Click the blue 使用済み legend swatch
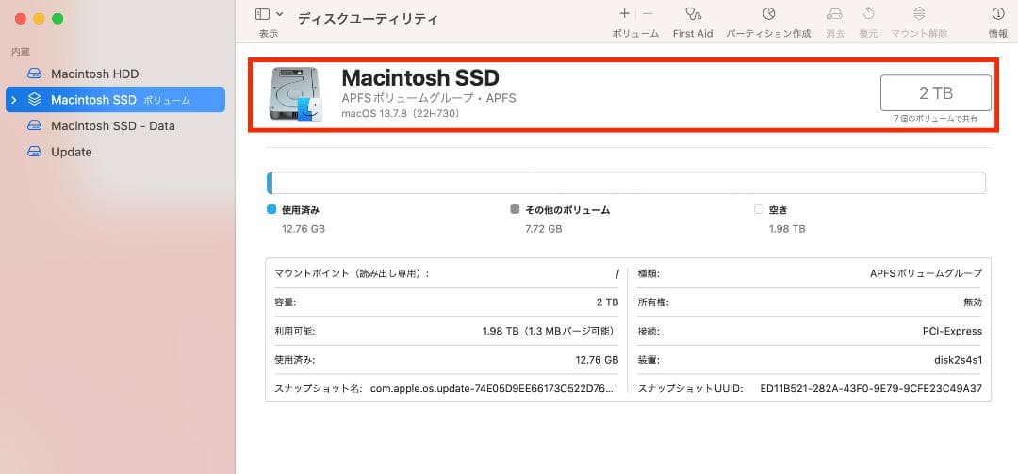The height and width of the screenshot is (474, 1018). 271,210
